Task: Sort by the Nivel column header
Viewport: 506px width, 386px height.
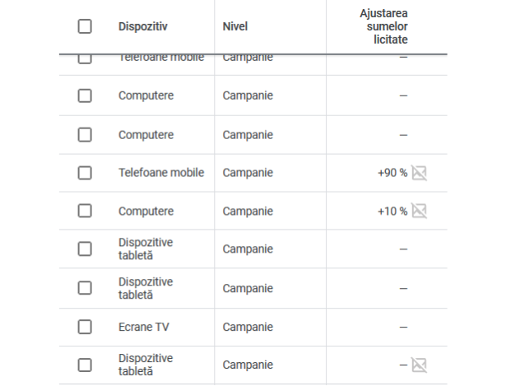Action: click(234, 26)
